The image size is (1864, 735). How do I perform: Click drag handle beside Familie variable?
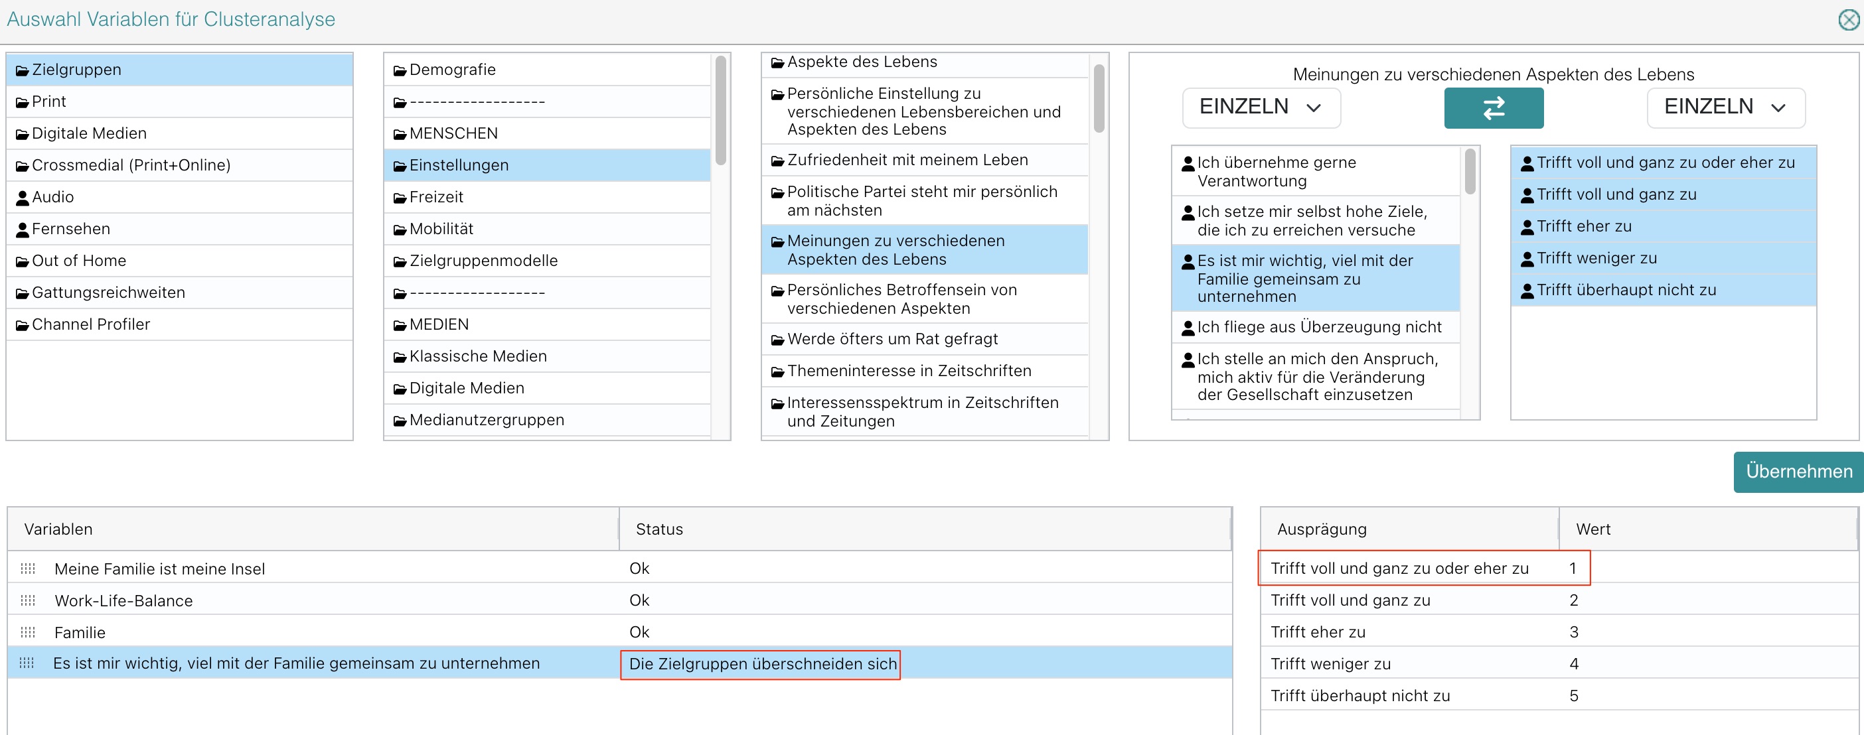coord(27,632)
